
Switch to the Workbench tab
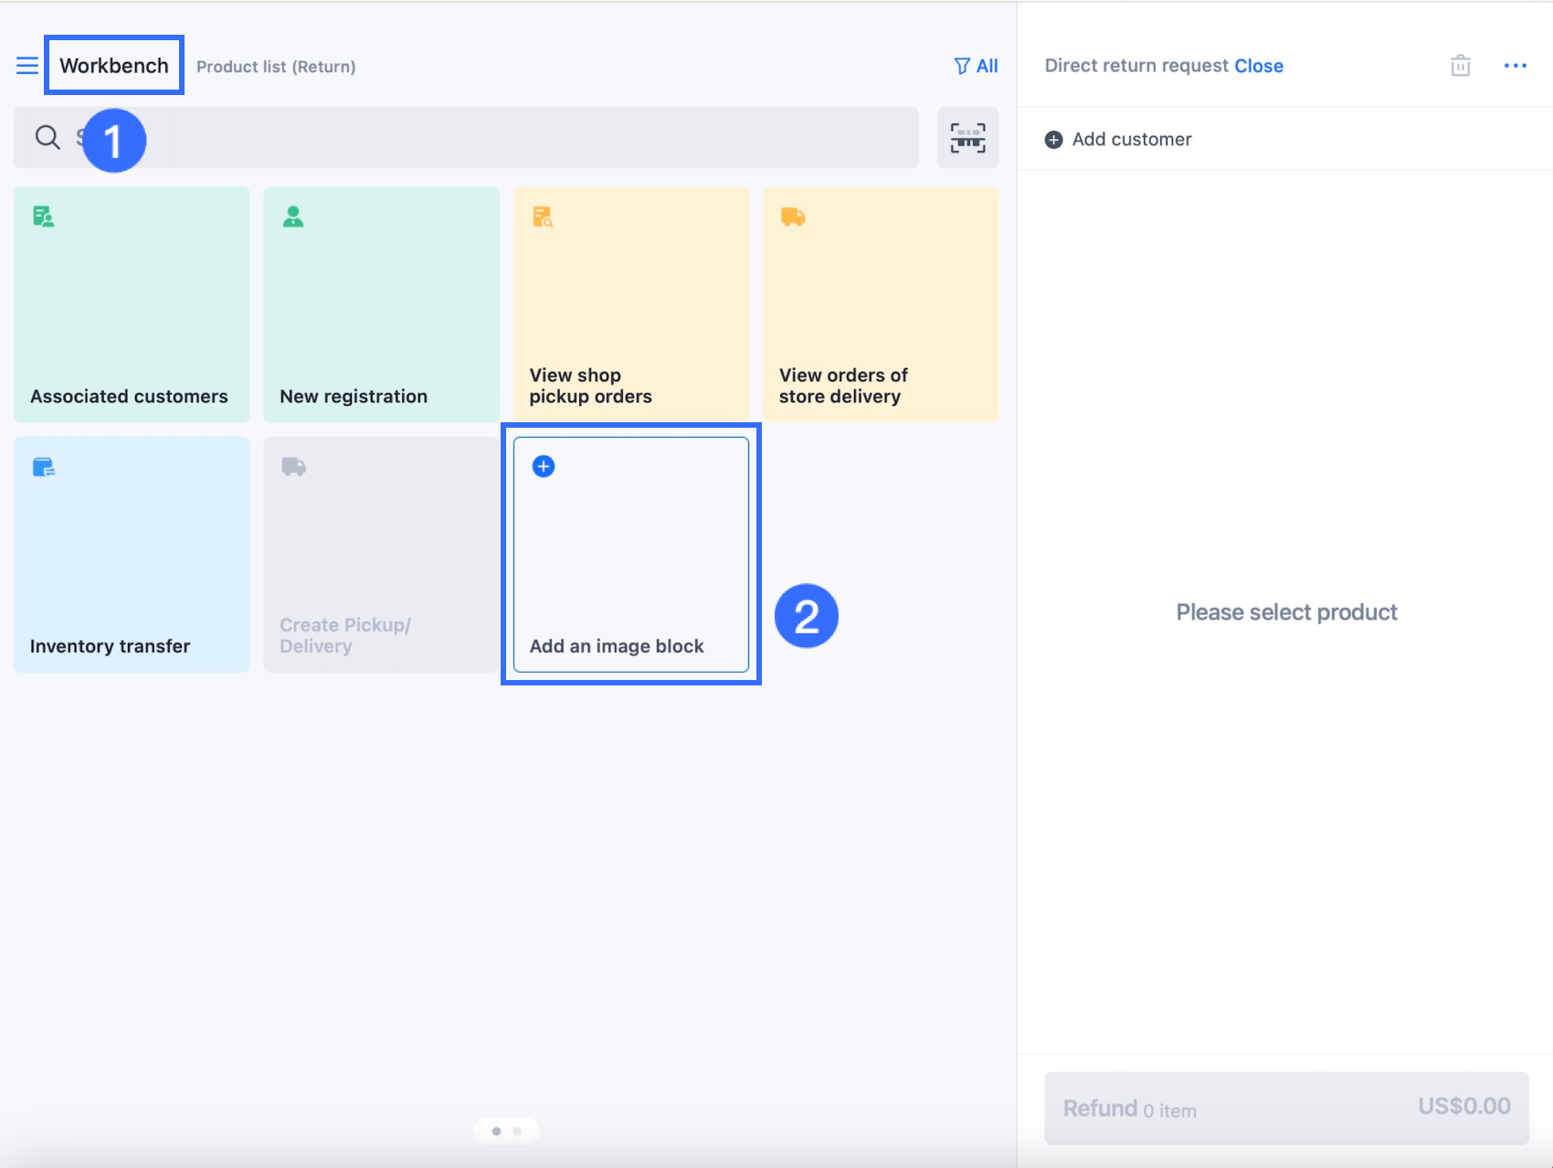114,66
